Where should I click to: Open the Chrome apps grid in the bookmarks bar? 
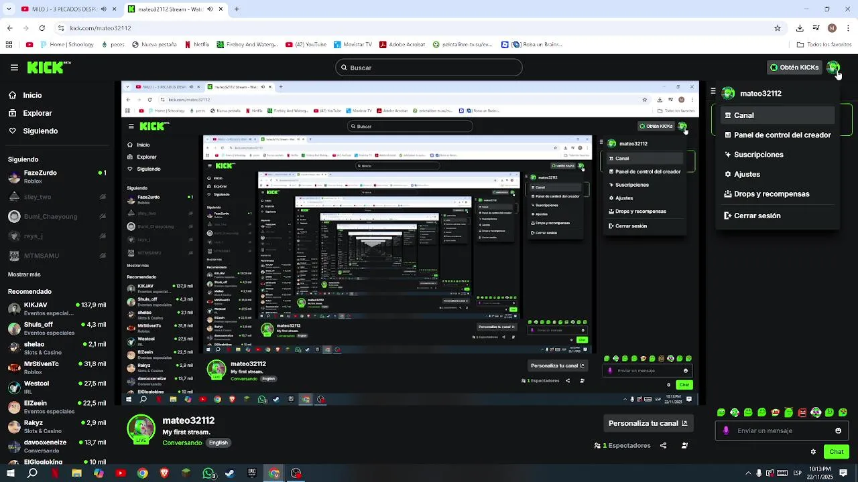[x=9, y=45]
